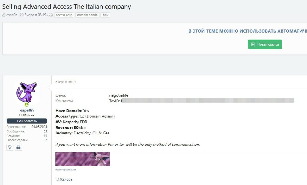Screen dimensions: 307x185
Task: Select the "access corp" tag
Action: (64, 15)
